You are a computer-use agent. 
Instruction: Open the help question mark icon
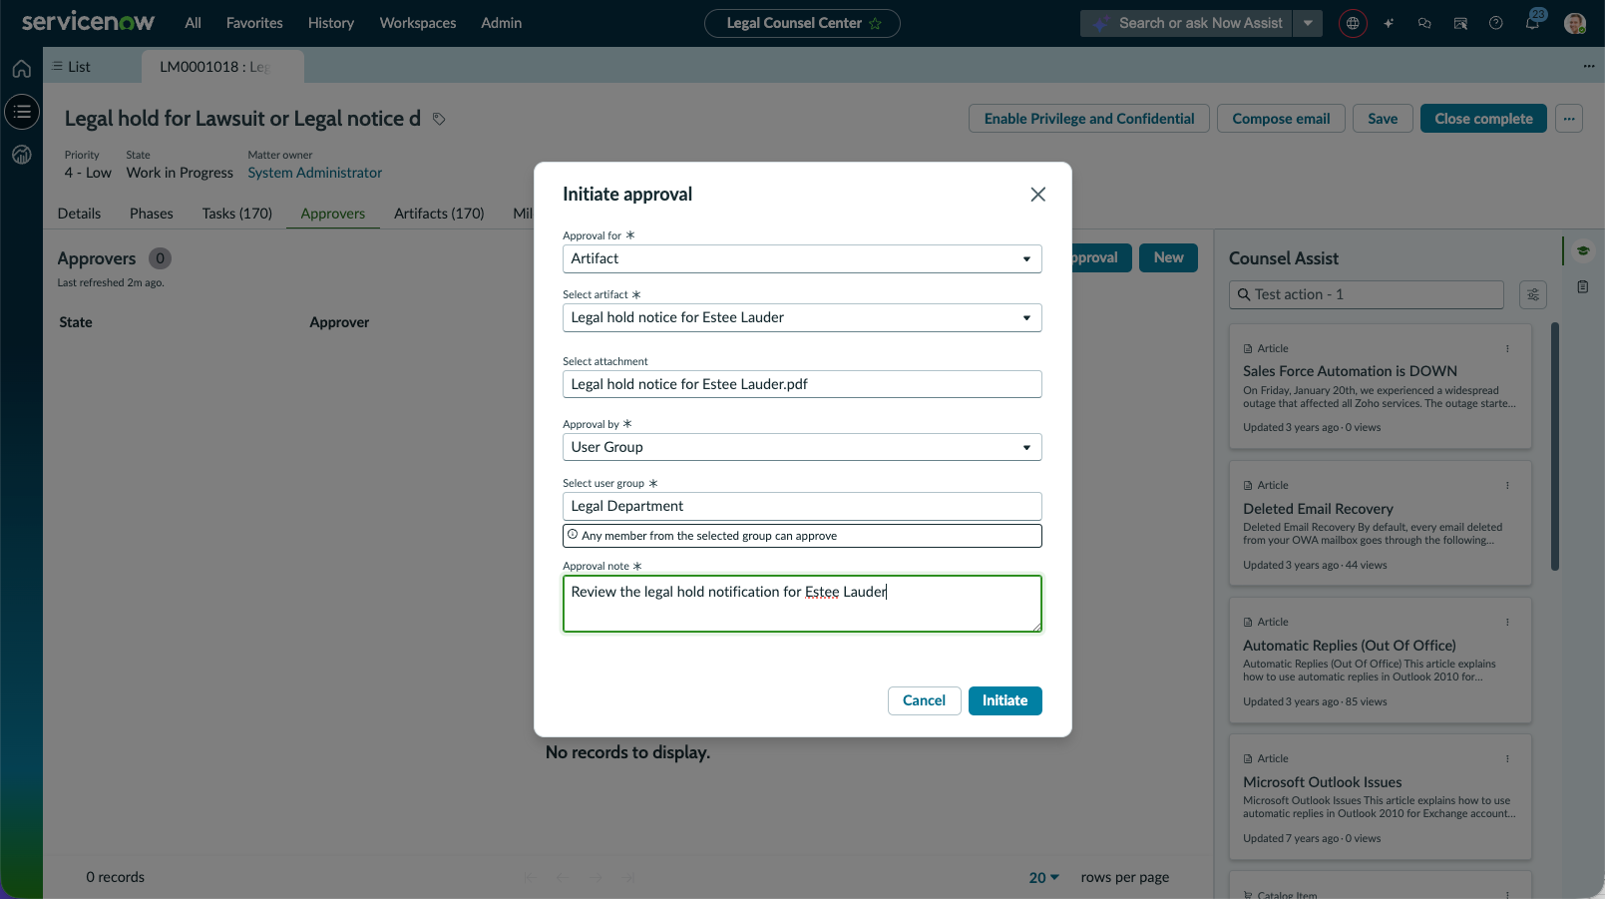tap(1496, 23)
